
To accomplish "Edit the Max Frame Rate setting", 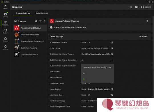I will pyautogui.click(x=112, y=95).
